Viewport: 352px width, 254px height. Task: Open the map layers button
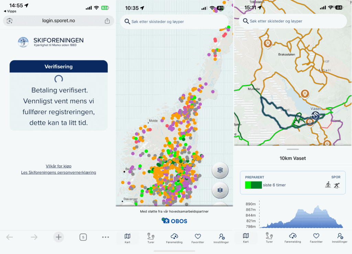coord(220,190)
